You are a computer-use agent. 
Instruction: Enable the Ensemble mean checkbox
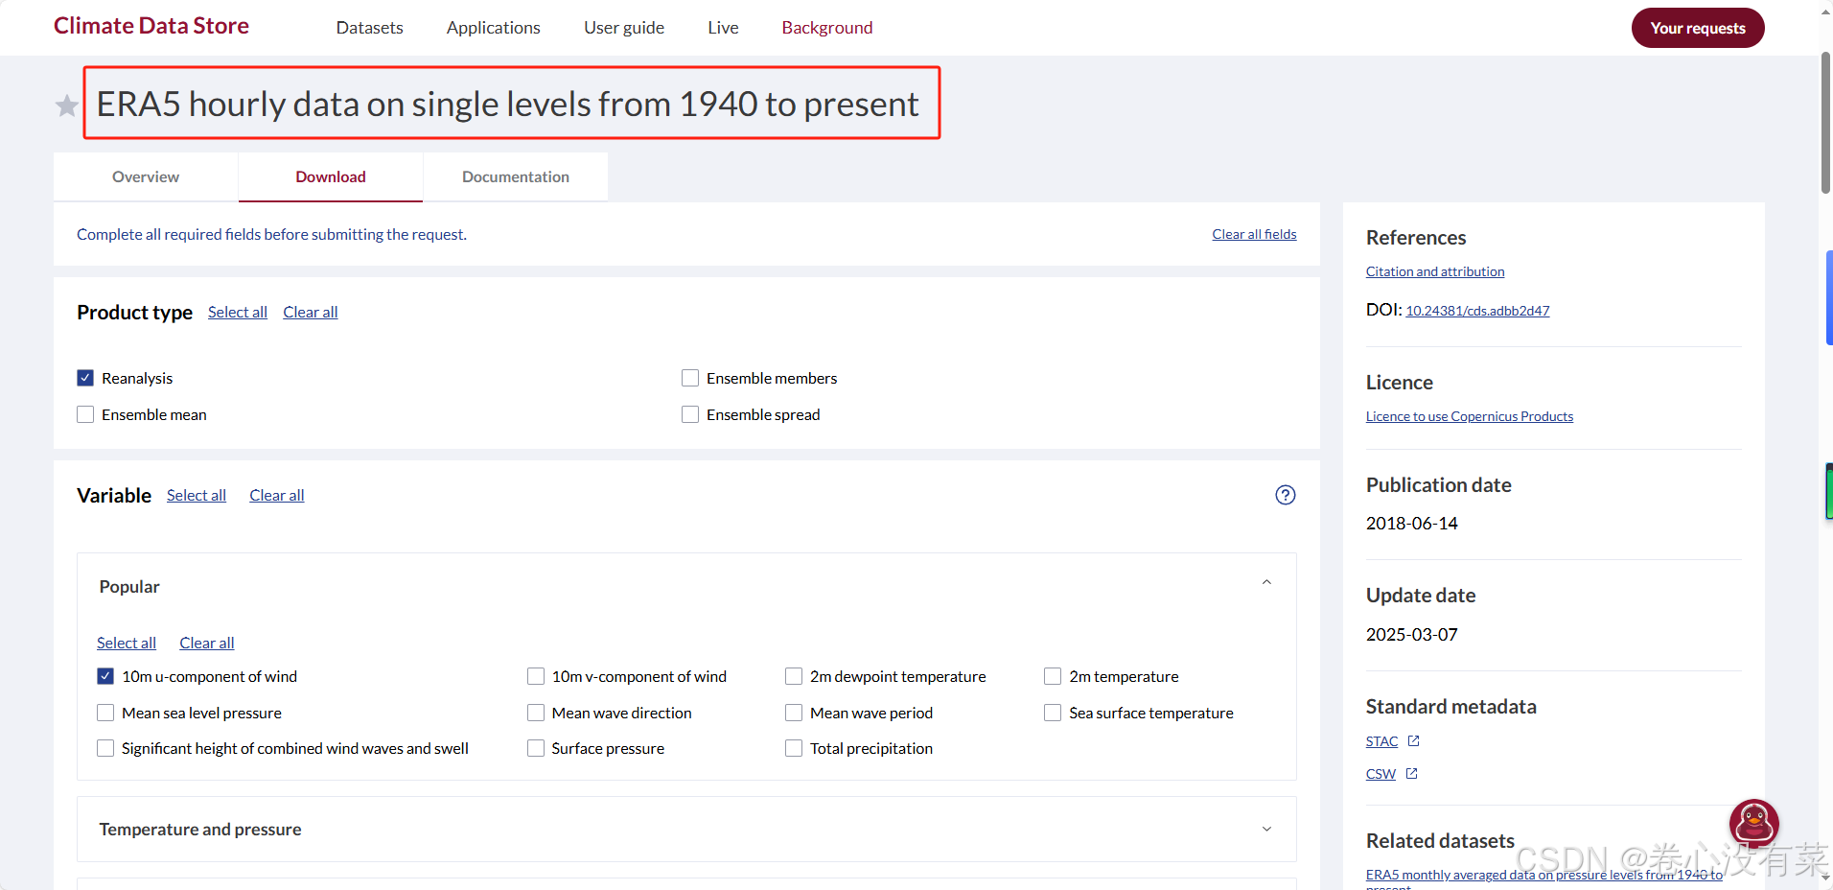[x=85, y=414]
